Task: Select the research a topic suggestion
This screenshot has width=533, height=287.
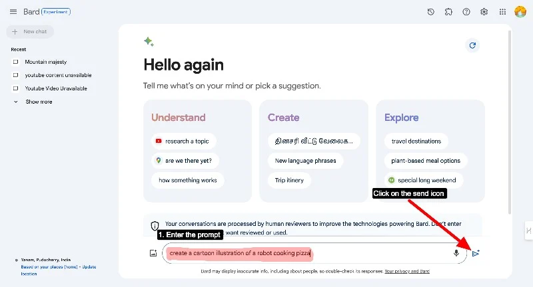Action: [183, 141]
